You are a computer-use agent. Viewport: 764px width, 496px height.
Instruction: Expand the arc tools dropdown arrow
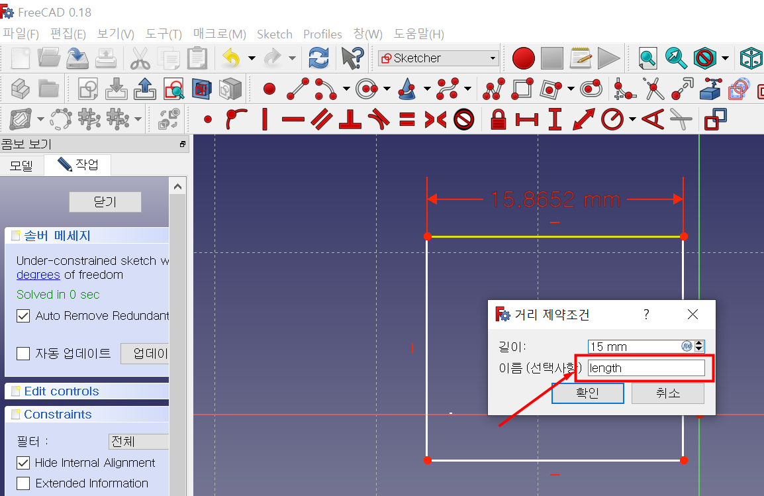click(346, 89)
